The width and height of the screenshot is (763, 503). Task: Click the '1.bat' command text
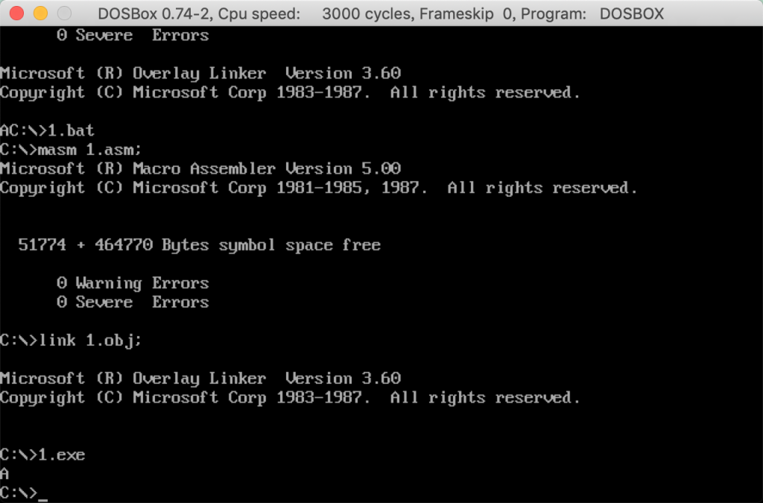pos(71,130)
